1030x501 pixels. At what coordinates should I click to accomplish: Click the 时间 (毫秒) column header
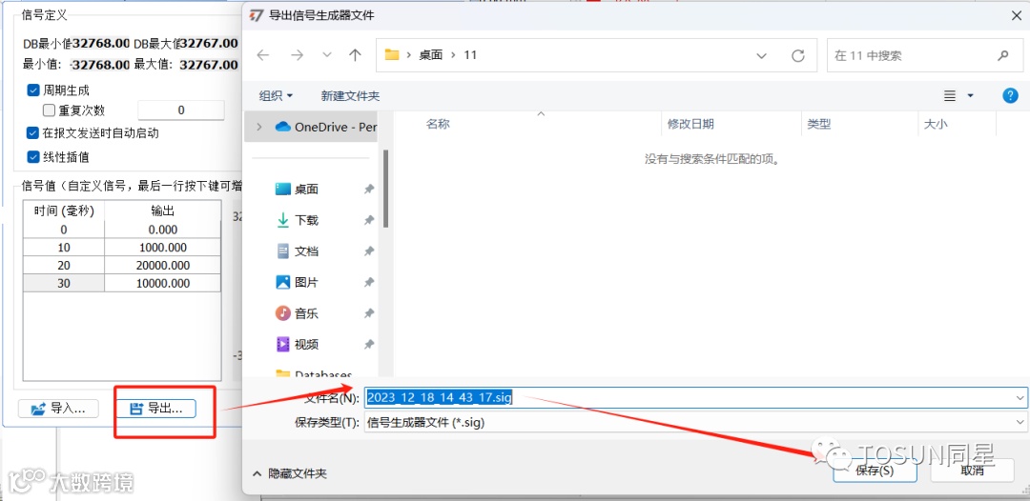coord(64,210)
